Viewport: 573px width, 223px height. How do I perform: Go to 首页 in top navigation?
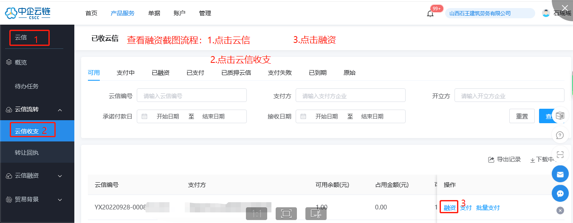point(91,13)
